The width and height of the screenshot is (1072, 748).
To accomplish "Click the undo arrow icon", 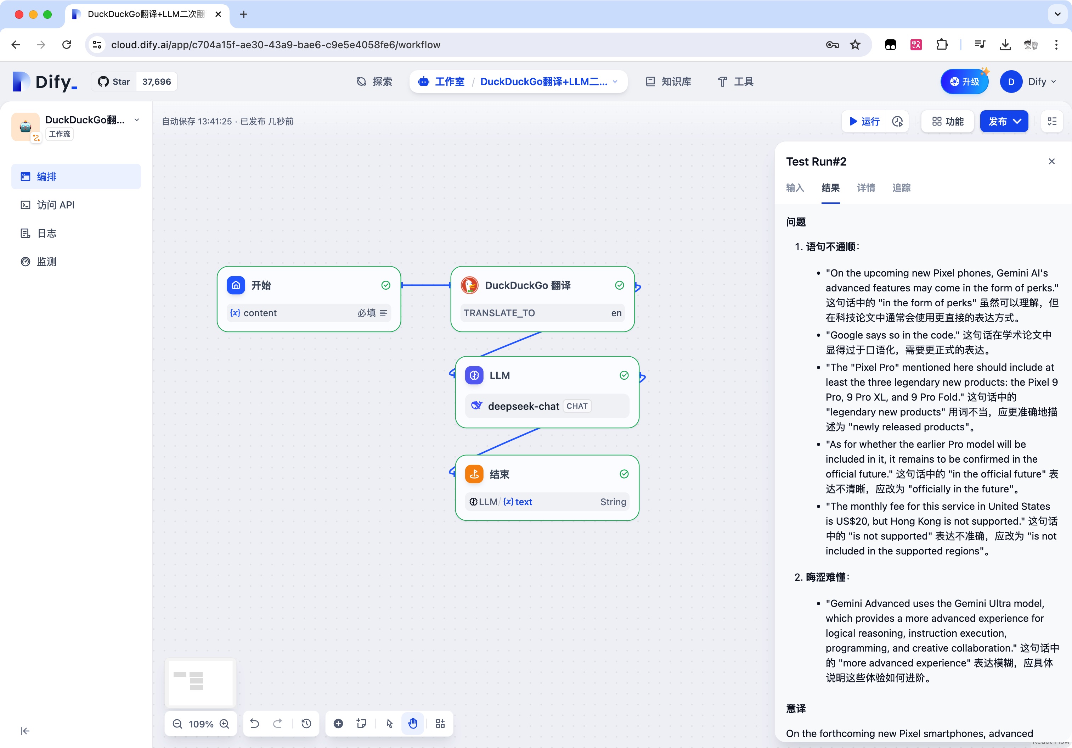I will pyautogui.click(x=254, y=724).
